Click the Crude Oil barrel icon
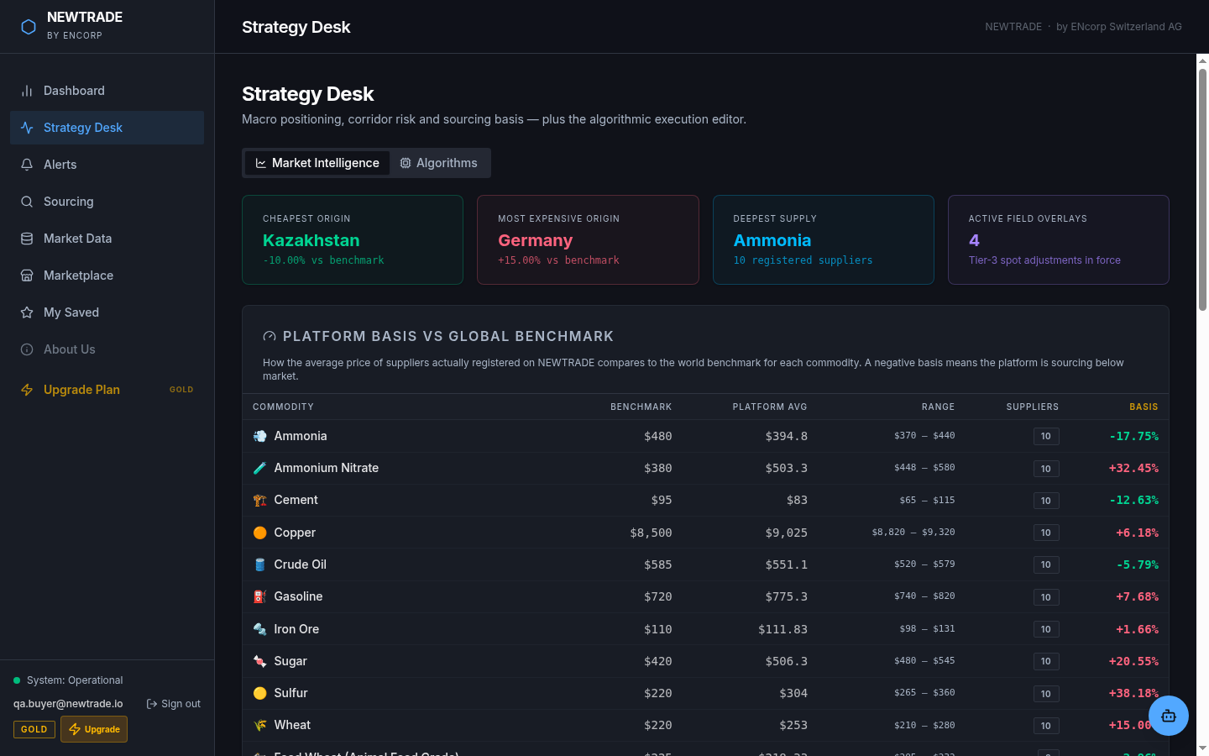 260,564
